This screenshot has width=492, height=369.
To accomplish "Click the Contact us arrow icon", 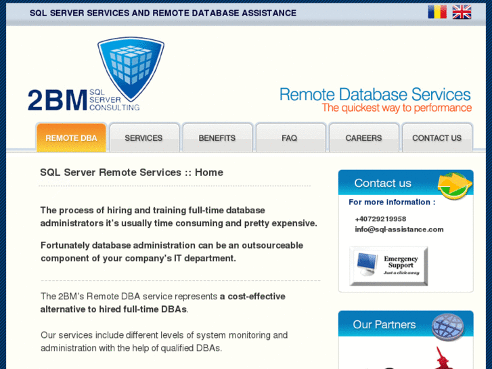I will pos(455,186).
